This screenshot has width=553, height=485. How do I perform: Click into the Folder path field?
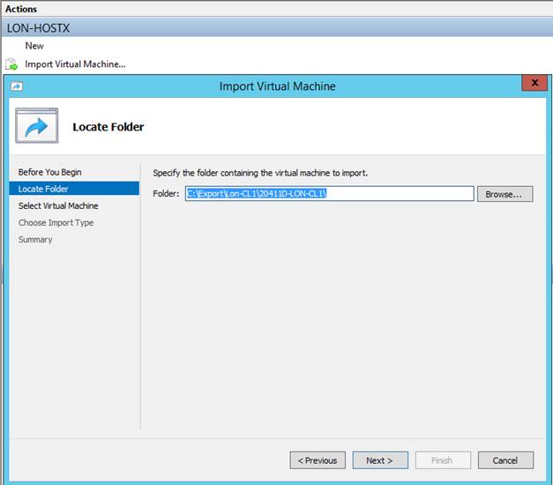(x=329, y=194)
